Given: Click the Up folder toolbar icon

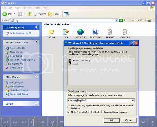Looking at the screenshot, I should pyautogui.click(x=29, y=14).
